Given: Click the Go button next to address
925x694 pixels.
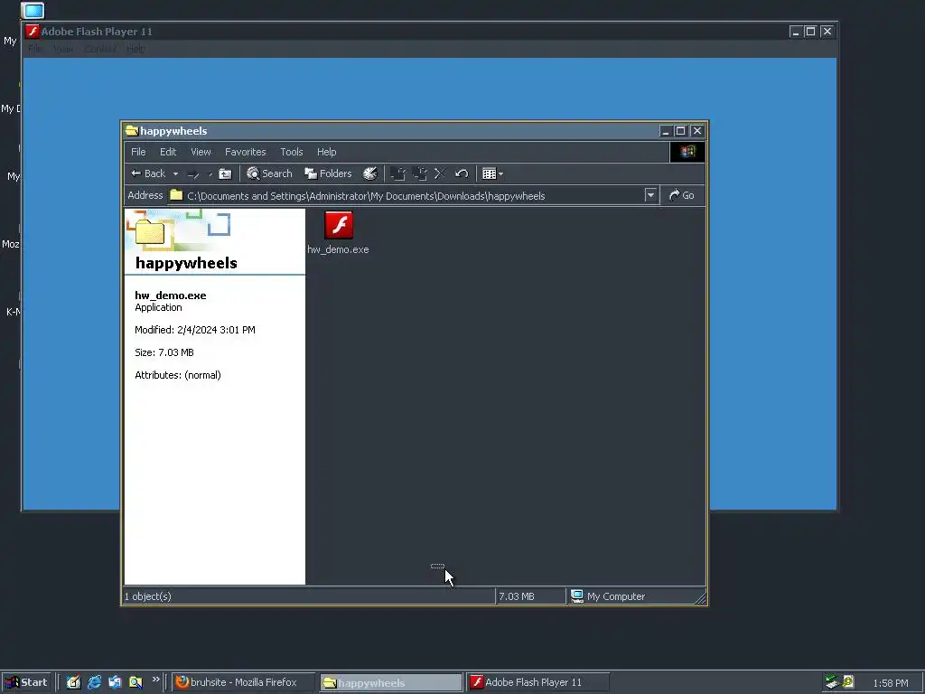Looking at the screenshot, I should pos(681,195).
